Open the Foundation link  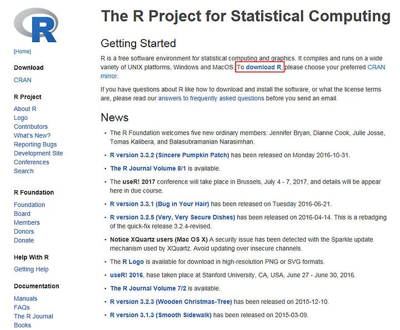[29, 205]
